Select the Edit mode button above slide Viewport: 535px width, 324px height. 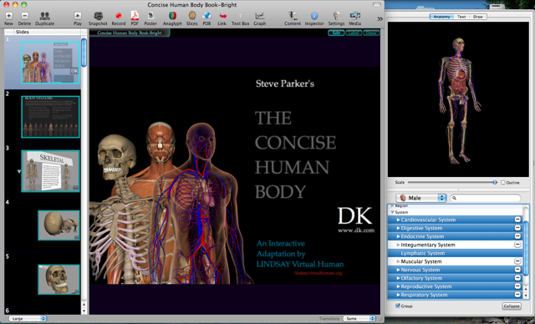(336, 33)
